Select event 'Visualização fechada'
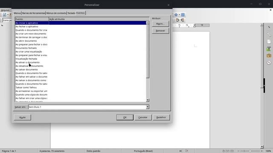 tap(81, 59)
